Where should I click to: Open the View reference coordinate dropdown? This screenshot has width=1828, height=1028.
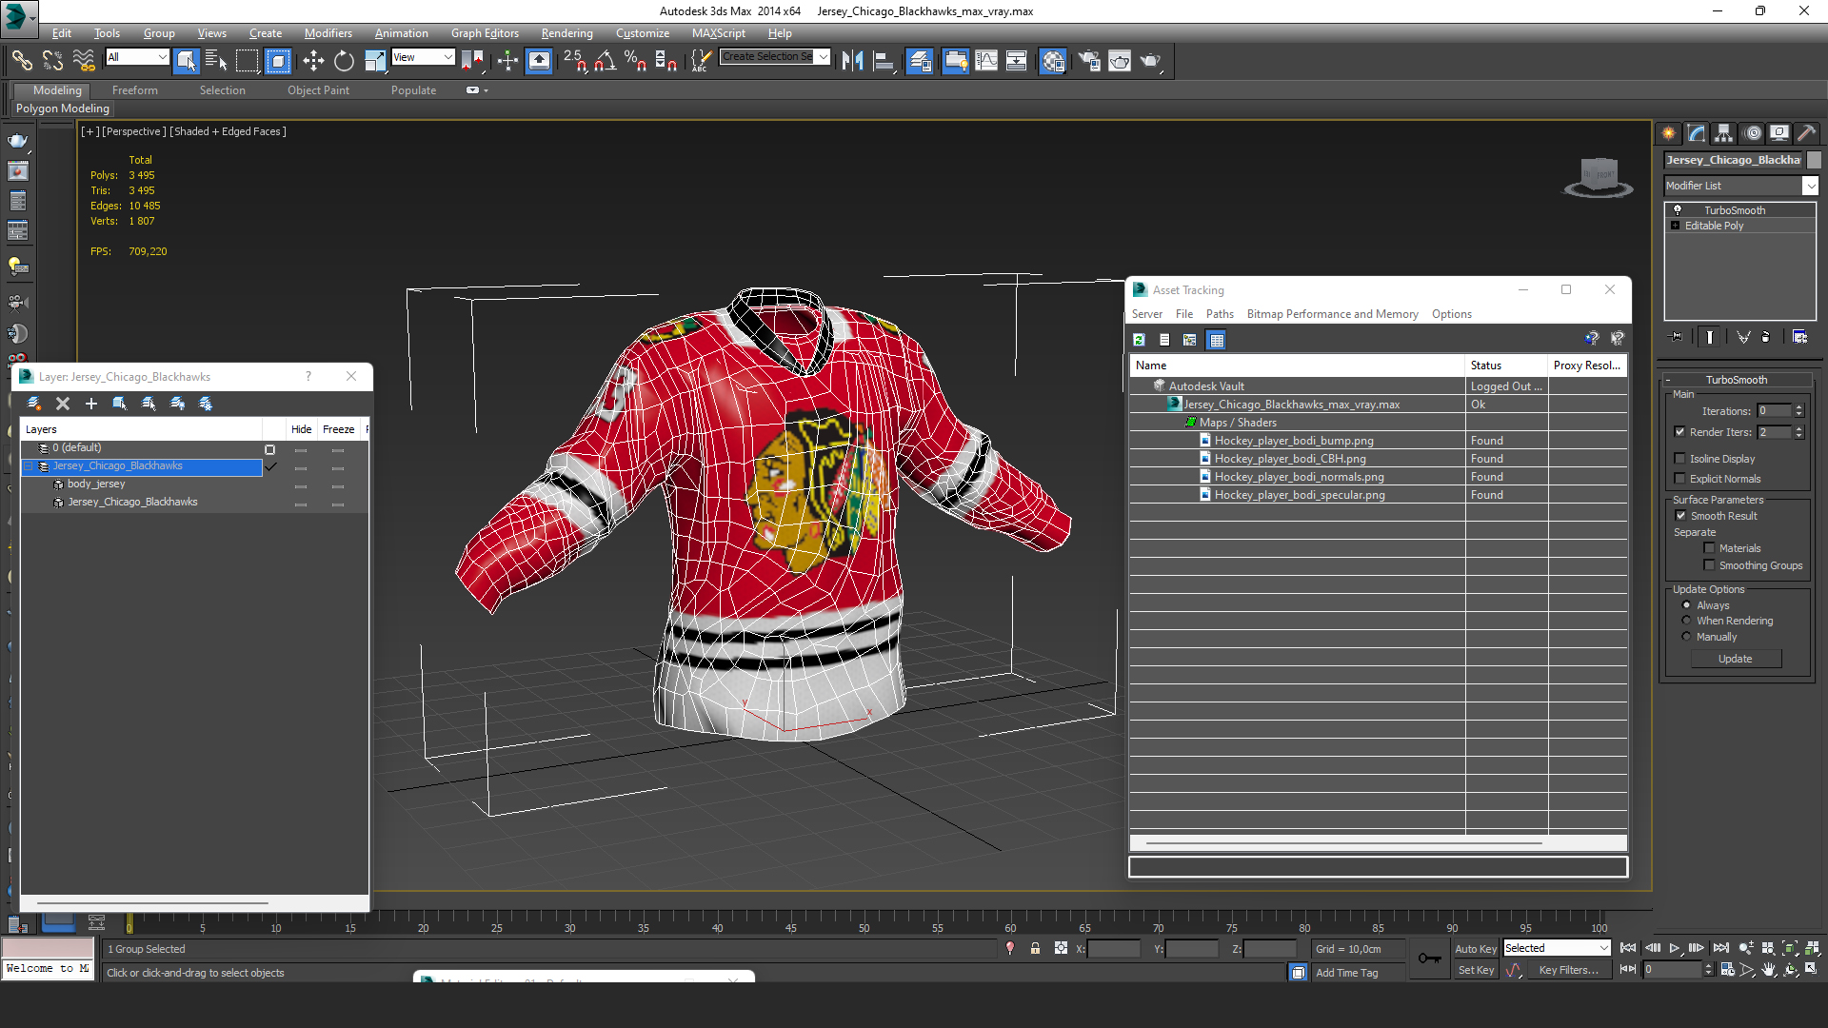[447, 57]
